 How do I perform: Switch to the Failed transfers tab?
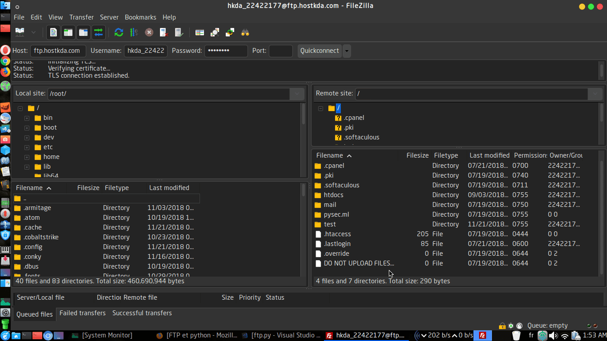pyautogui.click(x=83, y=313)
